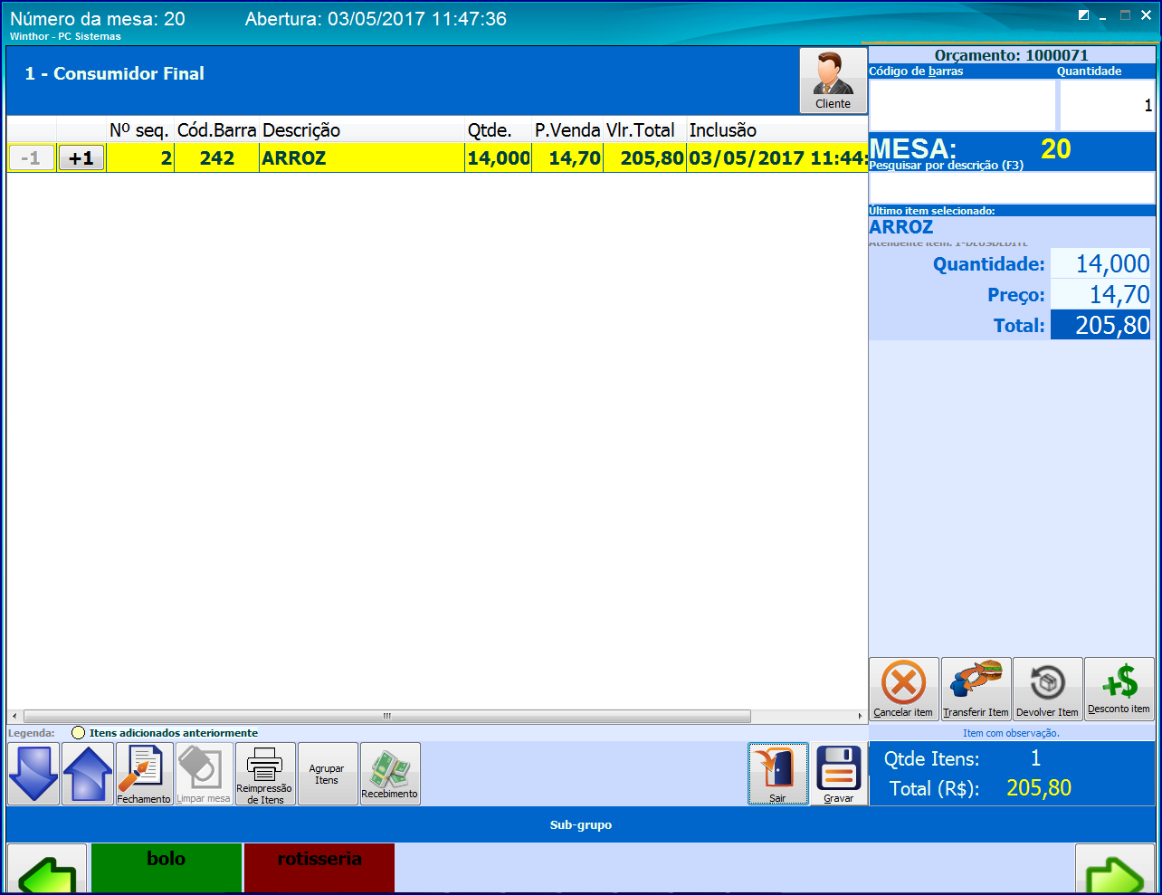Open Transferir Item function
The image size is (1162, 895).
pyautogui.click(x=976, y=689)
